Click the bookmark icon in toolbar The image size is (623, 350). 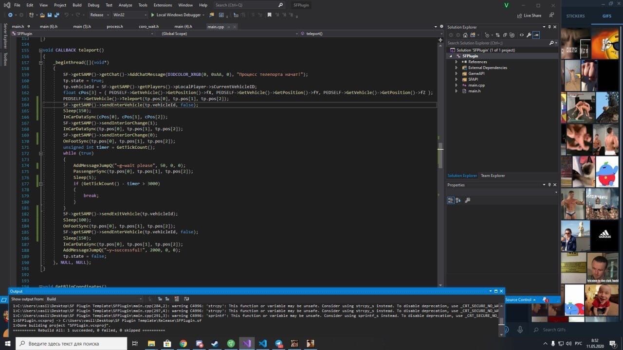click(269, 15)
